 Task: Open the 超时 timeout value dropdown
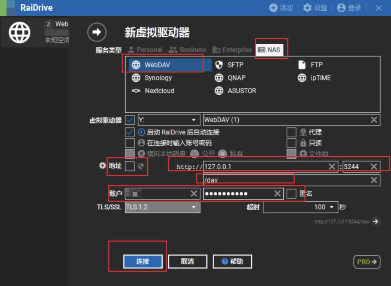pos(331,207)
